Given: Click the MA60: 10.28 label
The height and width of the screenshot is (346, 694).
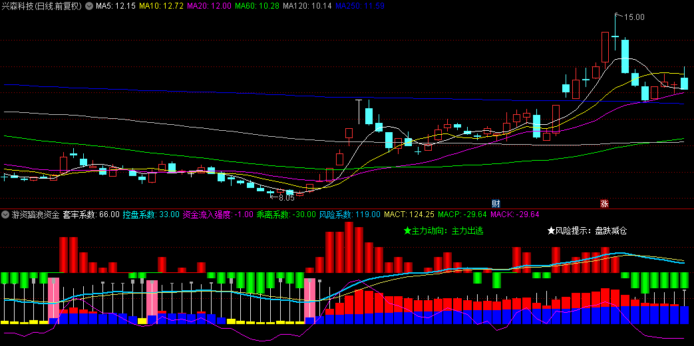Looking at the screenshot, I should coord(257,6).
